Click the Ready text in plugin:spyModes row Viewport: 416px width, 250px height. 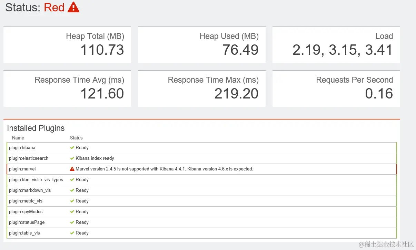click(82, 212)
